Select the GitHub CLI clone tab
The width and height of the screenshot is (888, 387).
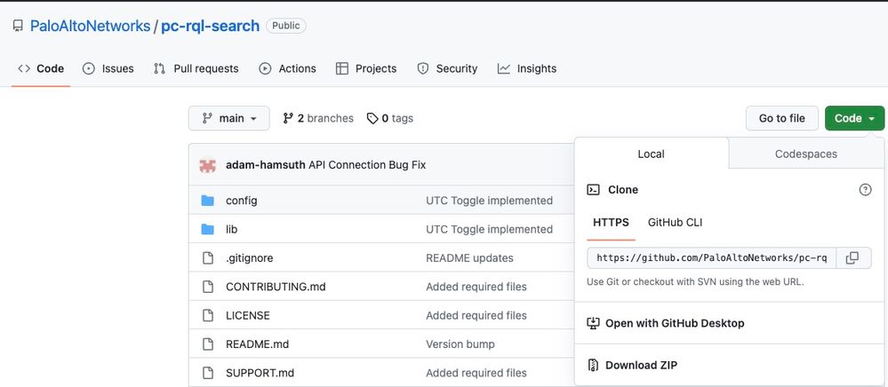pos(675,222)
